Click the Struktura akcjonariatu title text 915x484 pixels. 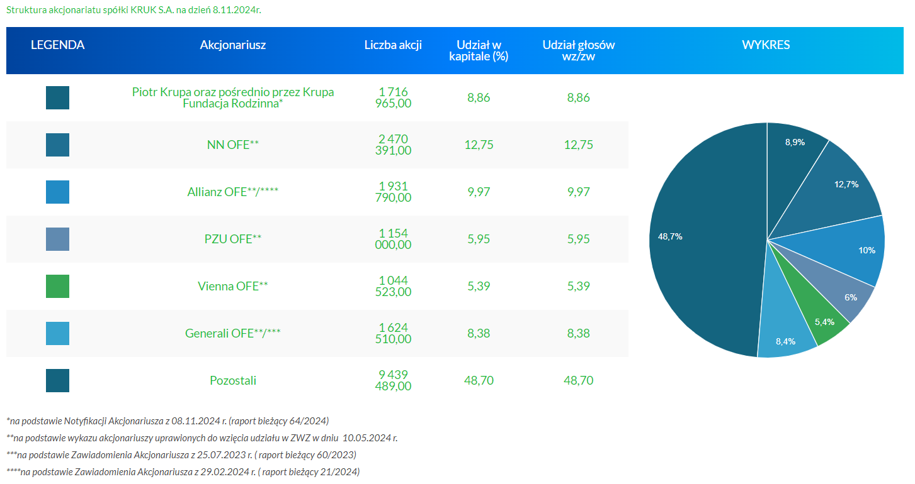[134, 11]
